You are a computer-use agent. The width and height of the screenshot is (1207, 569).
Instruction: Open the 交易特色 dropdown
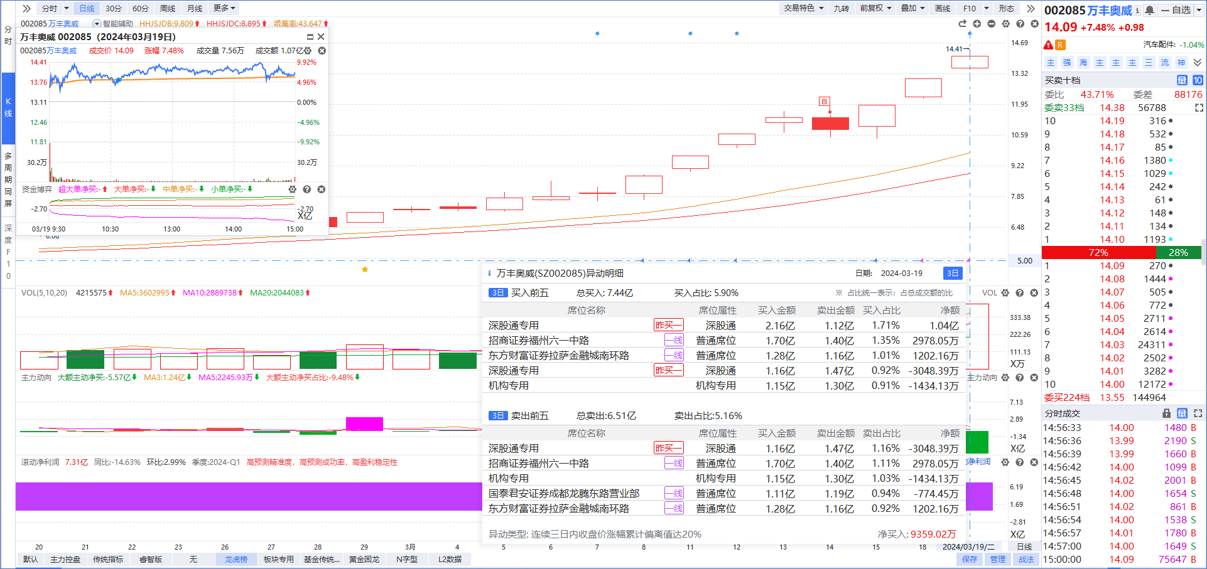point(804,8)
